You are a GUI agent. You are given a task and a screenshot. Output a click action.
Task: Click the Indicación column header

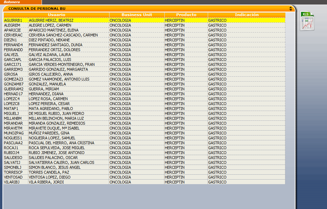click(x=247, y=15)
